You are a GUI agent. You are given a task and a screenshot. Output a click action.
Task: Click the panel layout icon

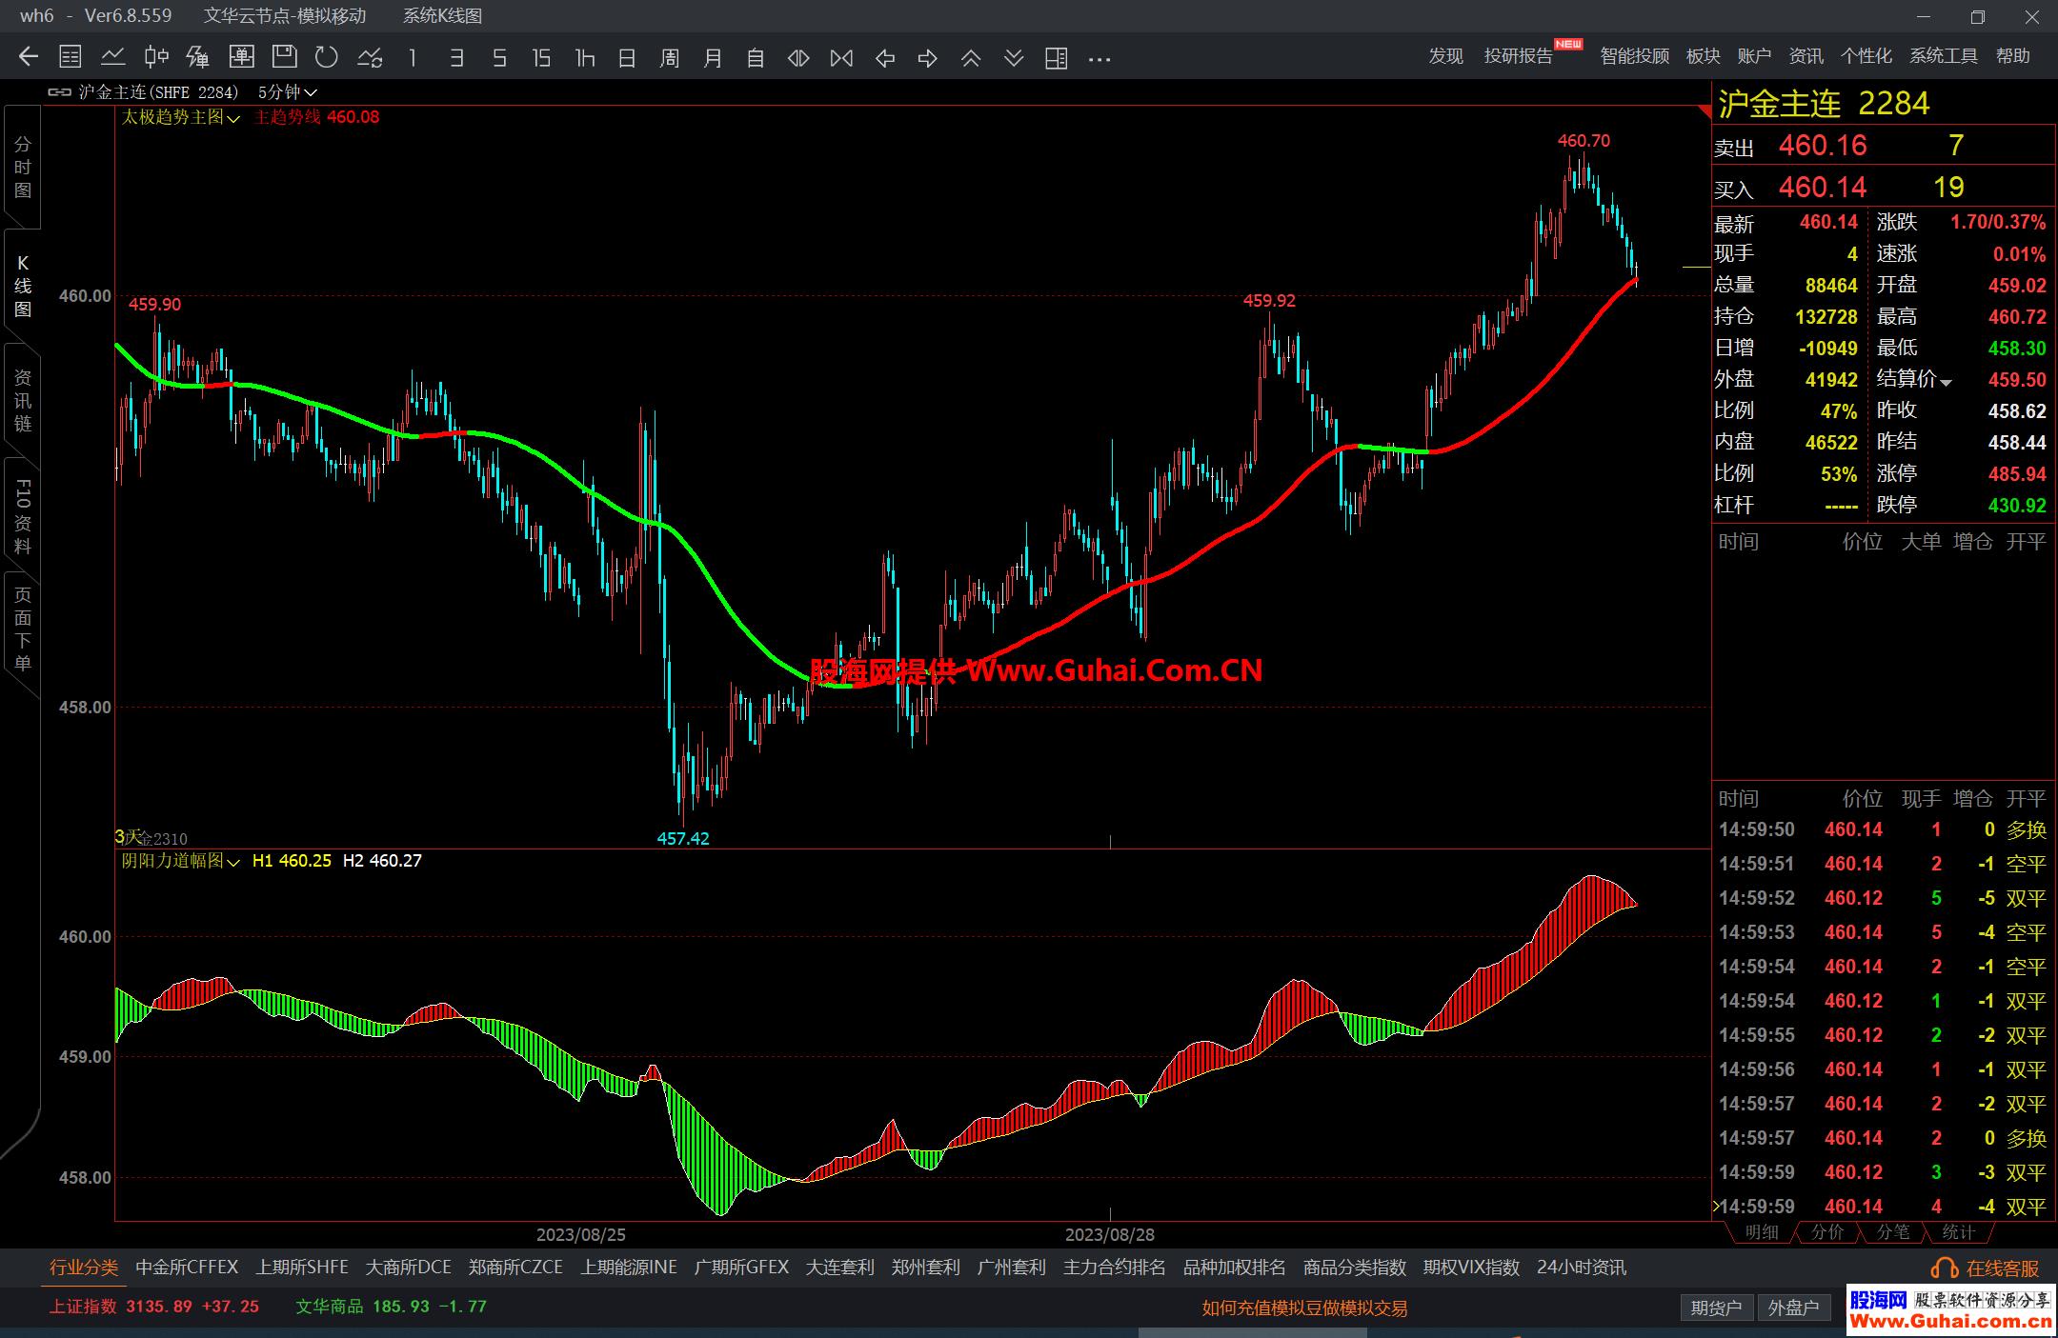click(x=1056, y=58)
